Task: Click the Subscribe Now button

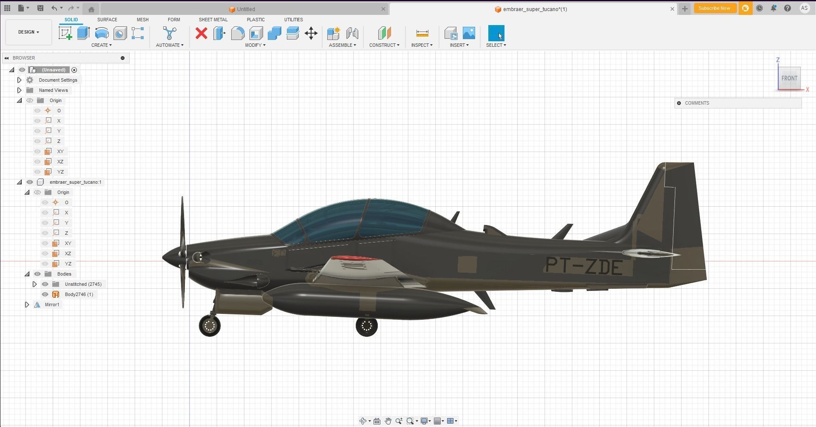Action: 714,8
